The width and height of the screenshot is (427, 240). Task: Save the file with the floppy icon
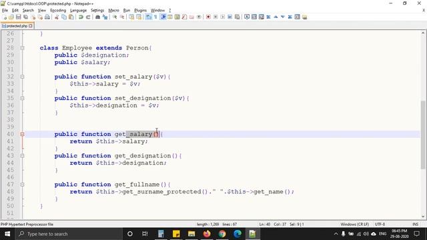18,17
